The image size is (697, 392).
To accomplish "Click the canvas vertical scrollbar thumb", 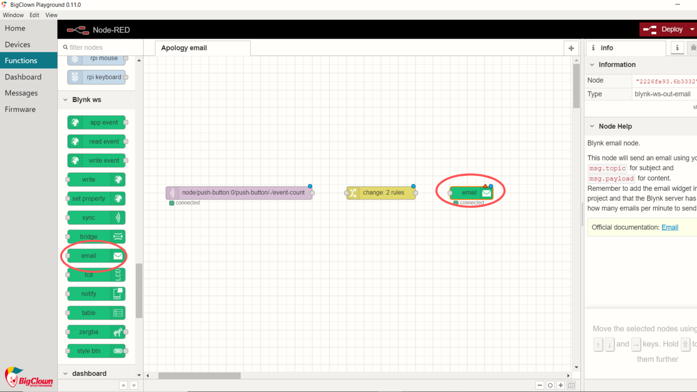I will click(x=576, y=86).
